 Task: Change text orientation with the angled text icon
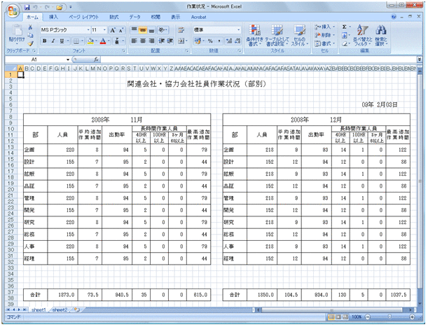(x=162, y=29)
